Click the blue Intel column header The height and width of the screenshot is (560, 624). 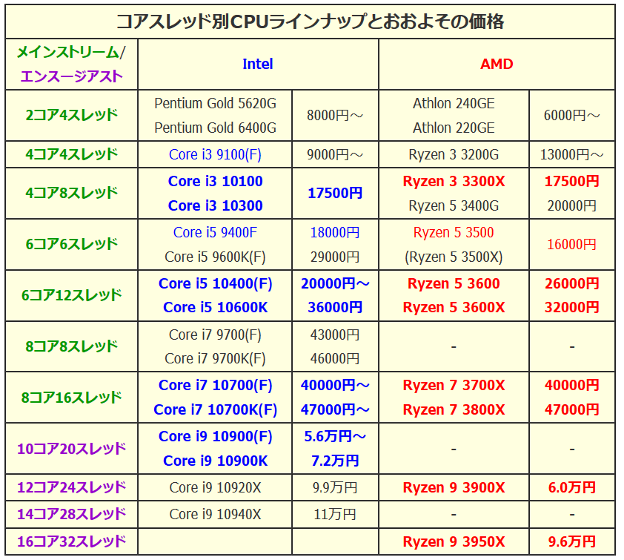258,64
